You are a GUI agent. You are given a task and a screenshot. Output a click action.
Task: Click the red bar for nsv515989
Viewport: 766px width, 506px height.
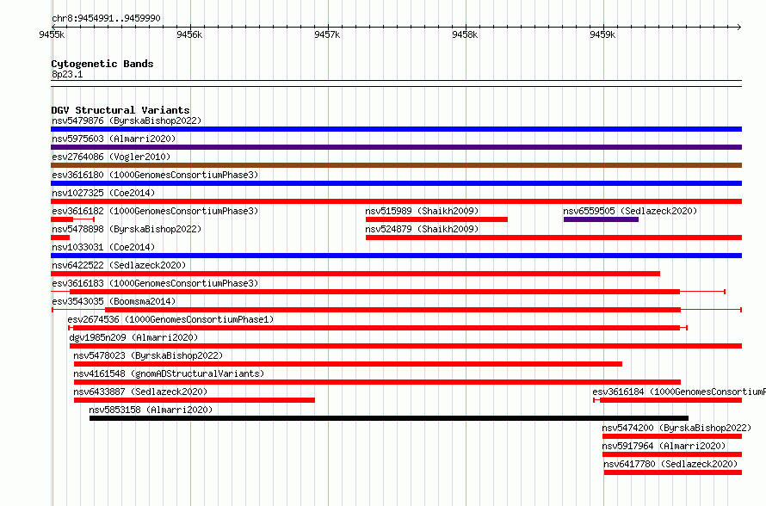point(436,219)
